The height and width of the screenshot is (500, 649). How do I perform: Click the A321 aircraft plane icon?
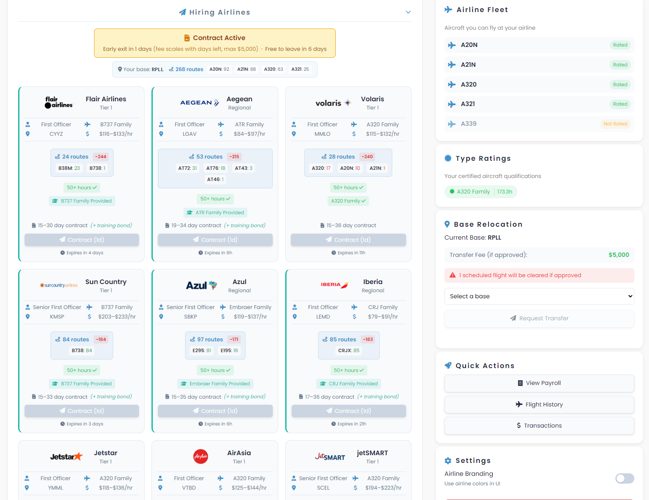pyautogui.click(x=452, y=104)
